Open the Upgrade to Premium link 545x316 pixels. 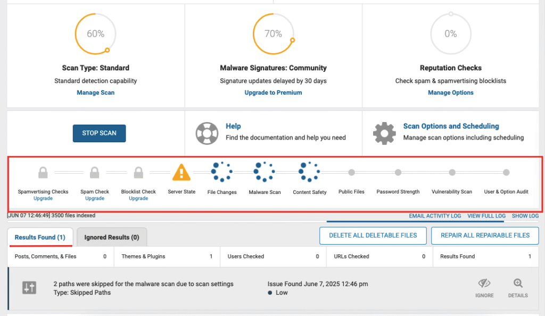pyautogui.click(x=273, y=93)
